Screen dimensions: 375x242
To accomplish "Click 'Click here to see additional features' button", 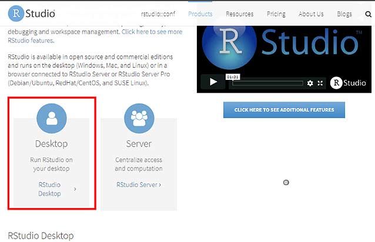I will click(284, 110).
